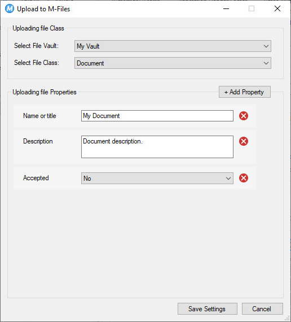Image resolution: width=291 pixels, height=322 pixels.
Task: Cancel the upload settings dialog
Action: (x=262, y=309)
